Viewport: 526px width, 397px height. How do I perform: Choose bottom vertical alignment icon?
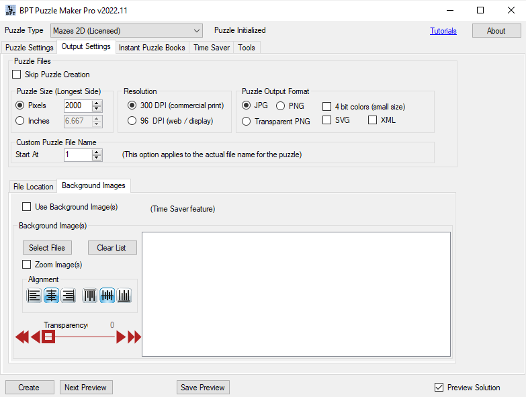pos(124,296)
